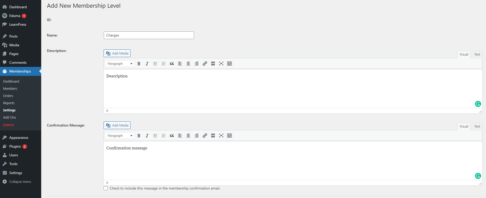486x198 pixels.
Task: Toggle toolbar in the Confirmation Message editor
Action: [229, 136]
